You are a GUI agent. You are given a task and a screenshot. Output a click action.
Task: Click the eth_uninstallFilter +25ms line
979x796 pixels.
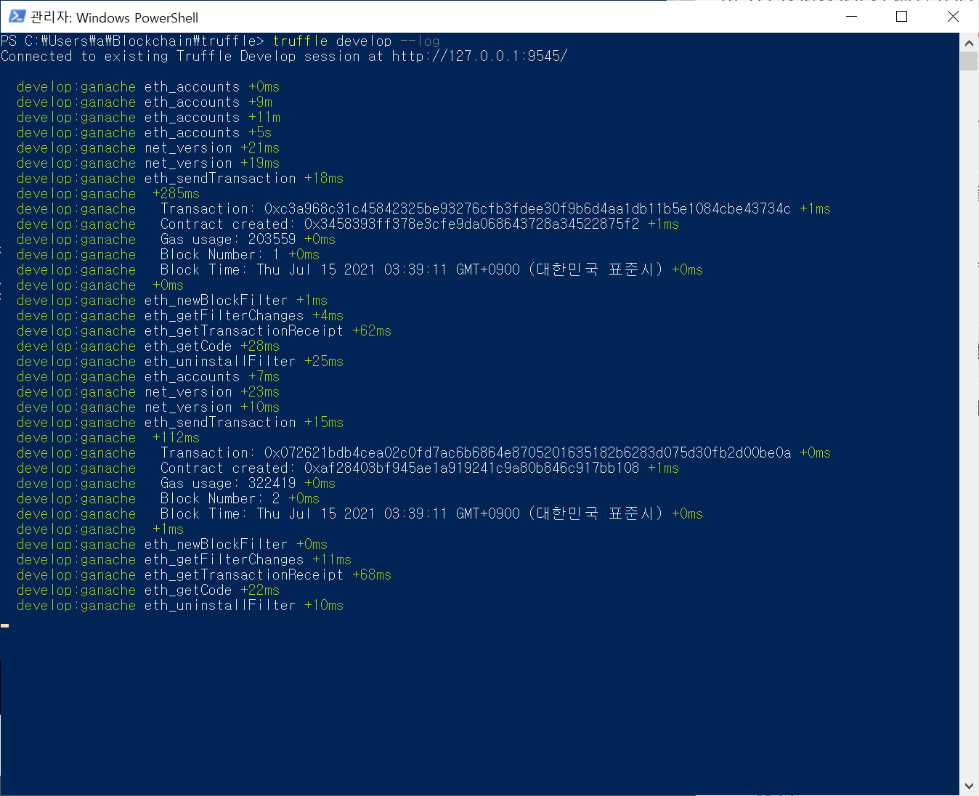(180, 361)
